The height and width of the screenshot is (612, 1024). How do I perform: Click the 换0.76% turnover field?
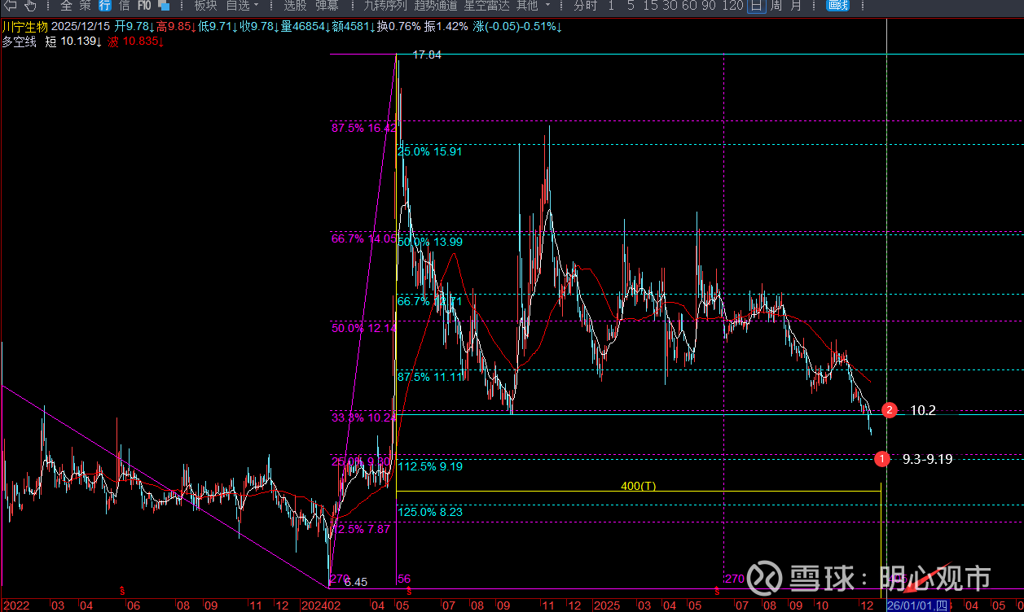[x=399, y=26]
